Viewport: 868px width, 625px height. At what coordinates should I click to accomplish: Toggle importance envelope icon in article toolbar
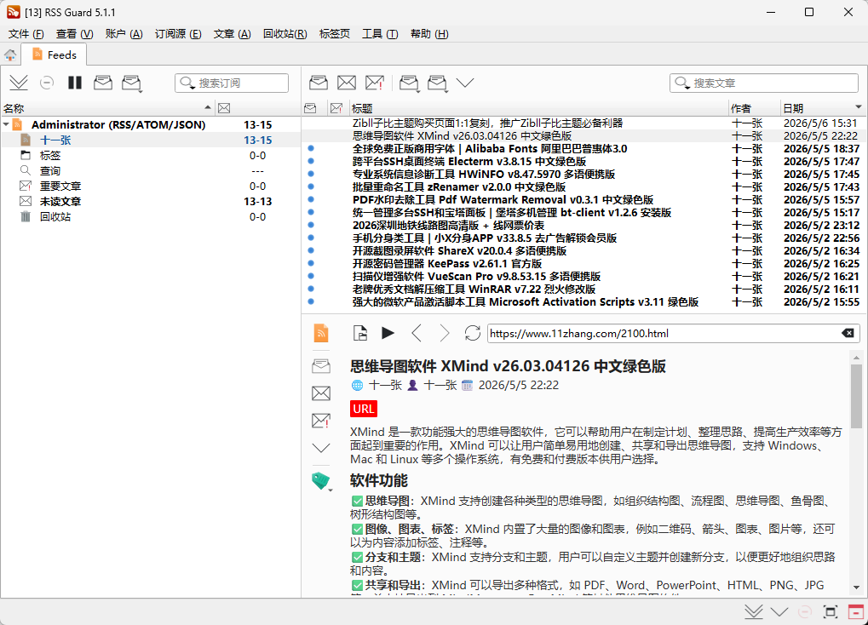[375, 83]
